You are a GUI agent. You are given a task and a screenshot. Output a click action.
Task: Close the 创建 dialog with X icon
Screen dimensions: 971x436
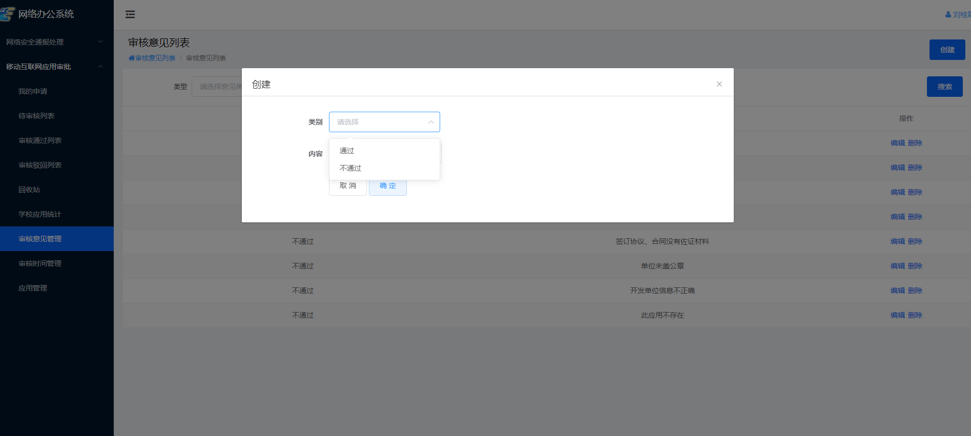[719, 84]
